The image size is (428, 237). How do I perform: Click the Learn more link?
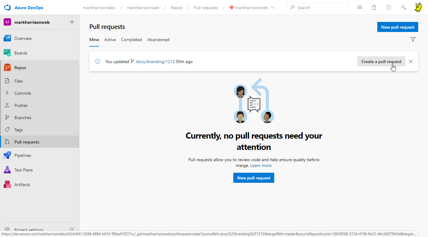[261, 165]
